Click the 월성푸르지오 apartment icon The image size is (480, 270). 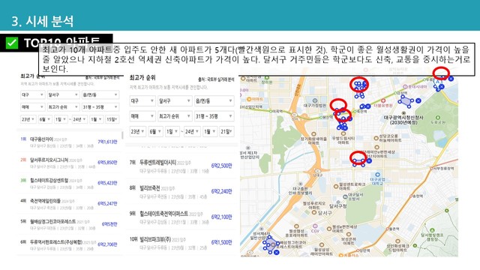click(x=315, y=211)
